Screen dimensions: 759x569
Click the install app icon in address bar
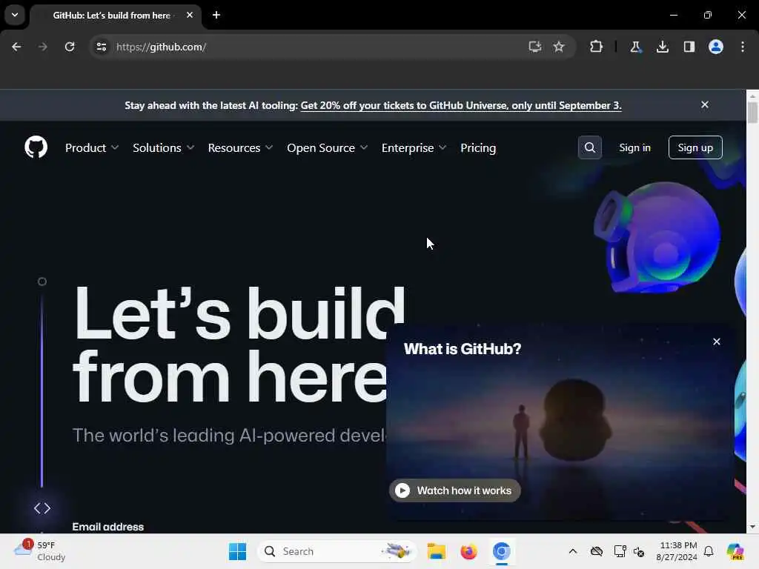click(534, 47)
